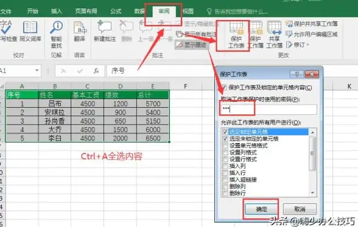Select column A header

pos(22,86)
